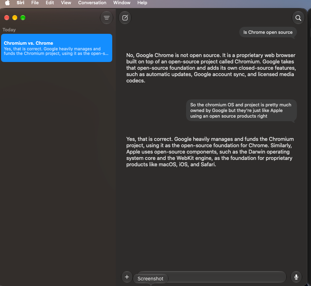Open the Help menu

pos(142,3)
